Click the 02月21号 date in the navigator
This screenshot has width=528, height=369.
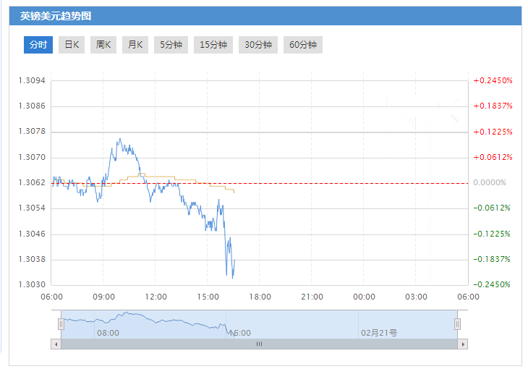379,333
